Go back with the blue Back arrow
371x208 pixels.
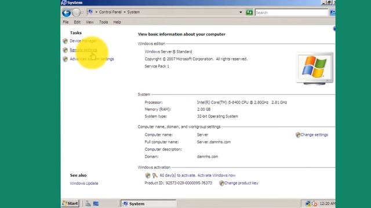(67, 13)
